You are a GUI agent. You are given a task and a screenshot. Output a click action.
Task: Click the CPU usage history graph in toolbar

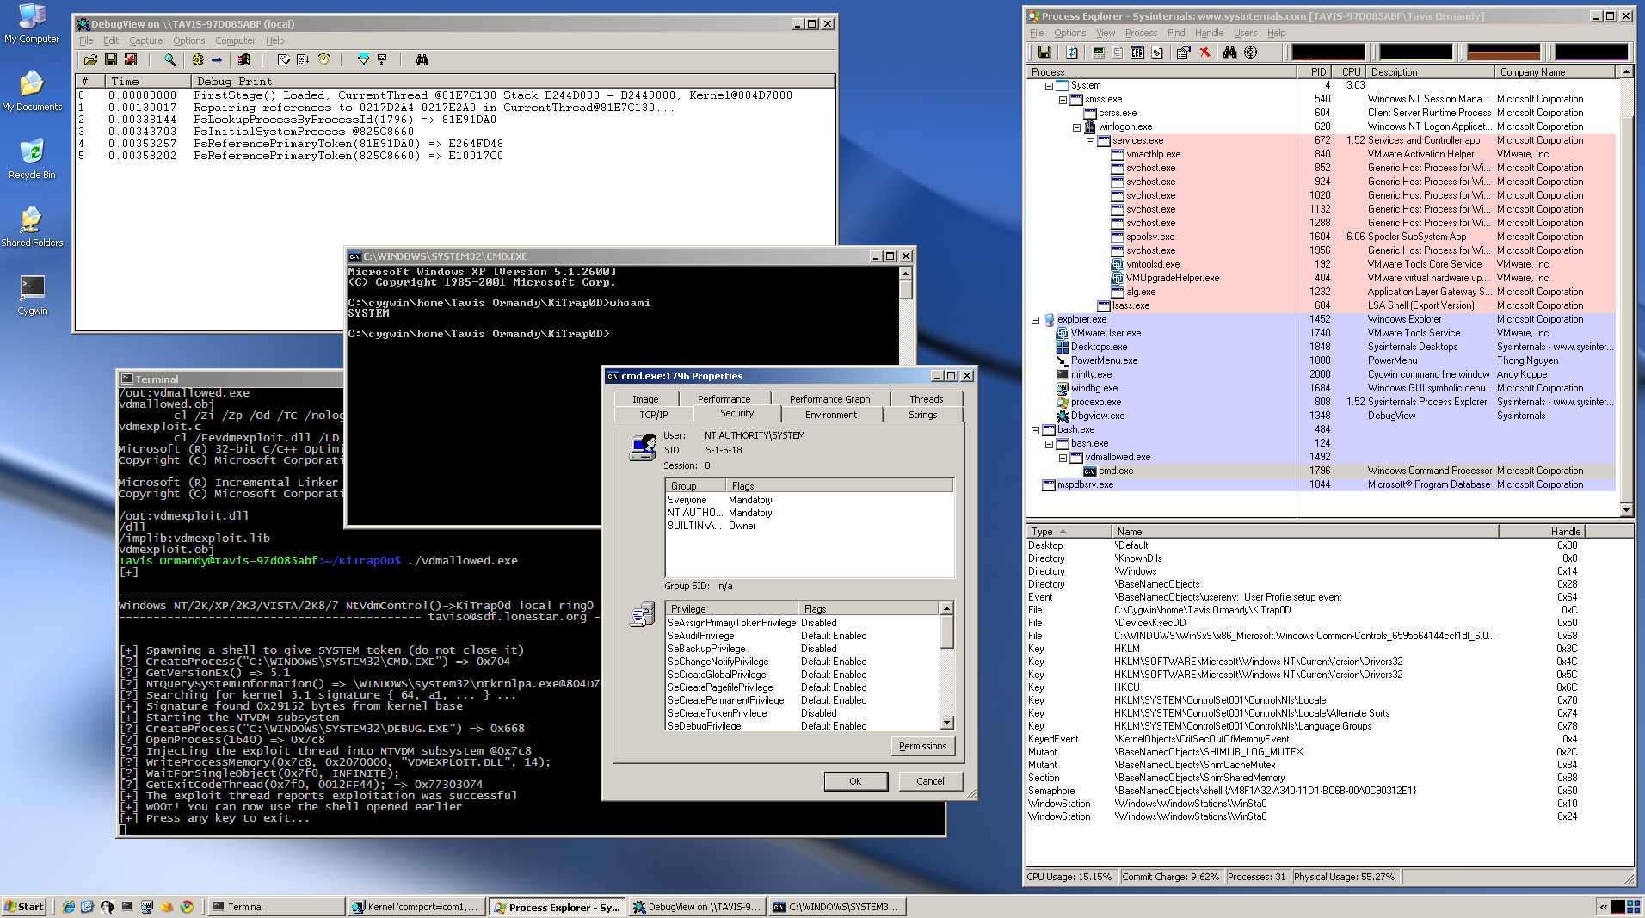[1328, 52]
